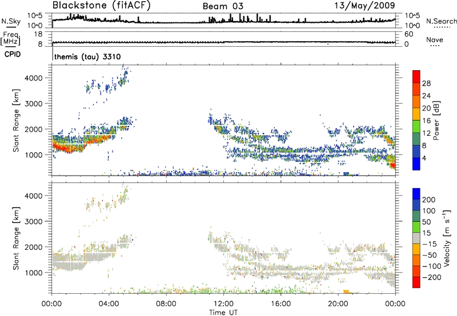Click the 18 tick on the frequency axis
Viewport: 457px width, 316px height.
[x=38, y=34]
